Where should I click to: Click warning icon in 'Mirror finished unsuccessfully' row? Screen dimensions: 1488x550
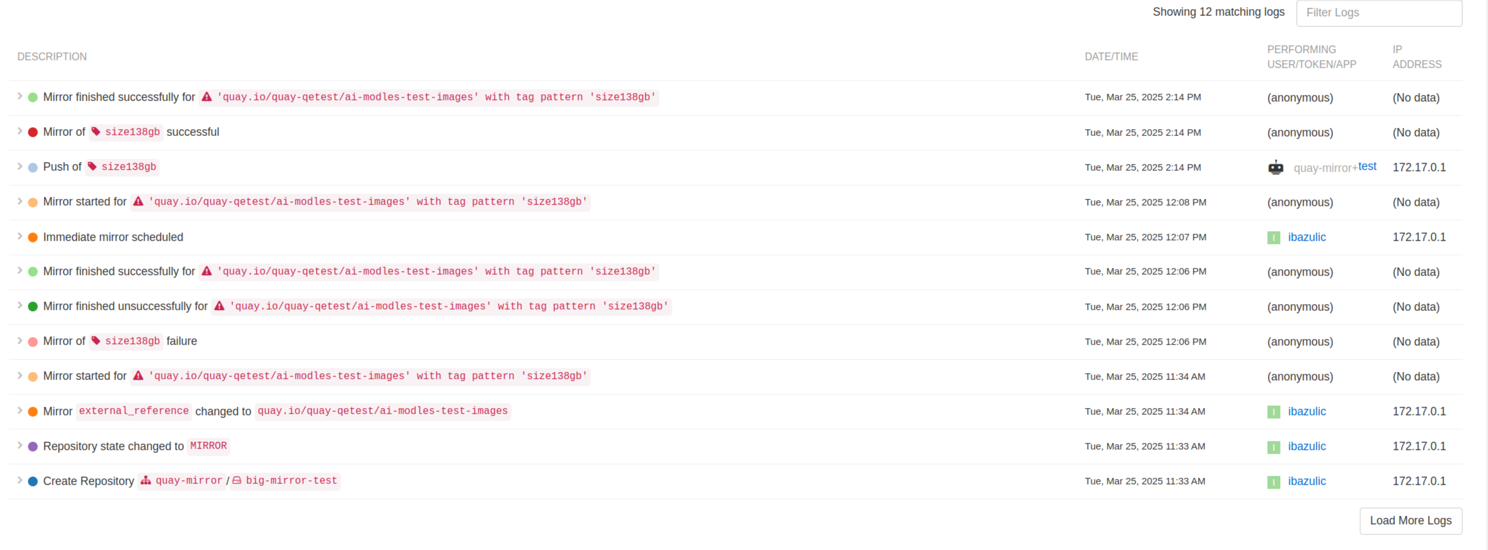tap(220, 306)
